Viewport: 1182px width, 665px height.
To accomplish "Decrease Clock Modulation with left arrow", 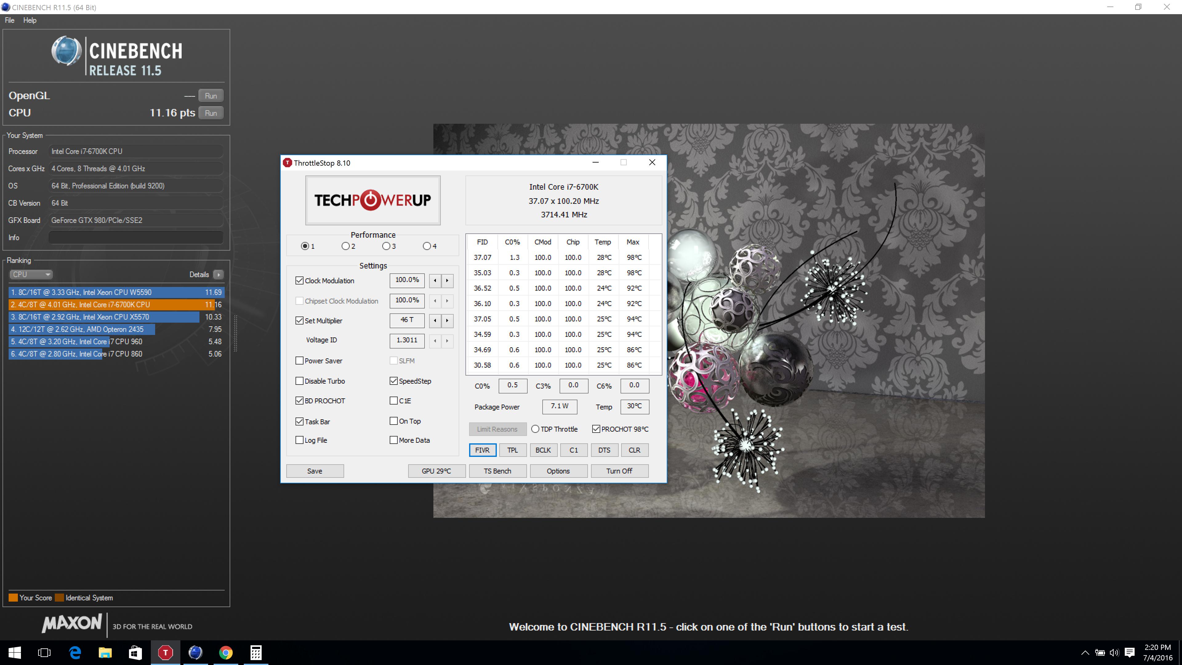I will coord(435,280).
